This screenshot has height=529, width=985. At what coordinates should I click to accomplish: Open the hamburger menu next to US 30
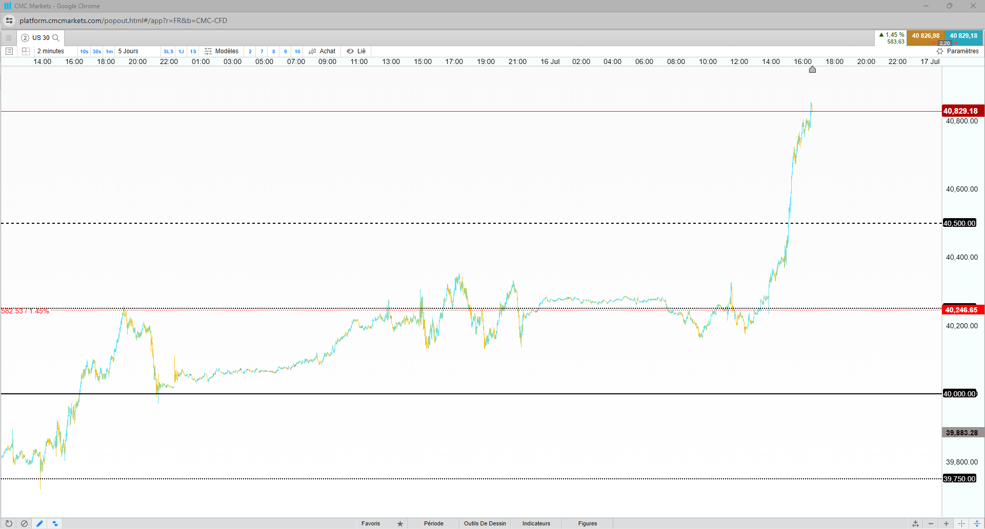click(x=9, y=38)
